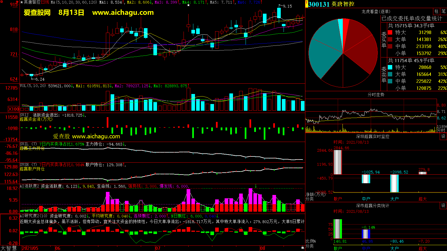Click the 大智慧 label in bottom corner

click(x=9, y=248)
